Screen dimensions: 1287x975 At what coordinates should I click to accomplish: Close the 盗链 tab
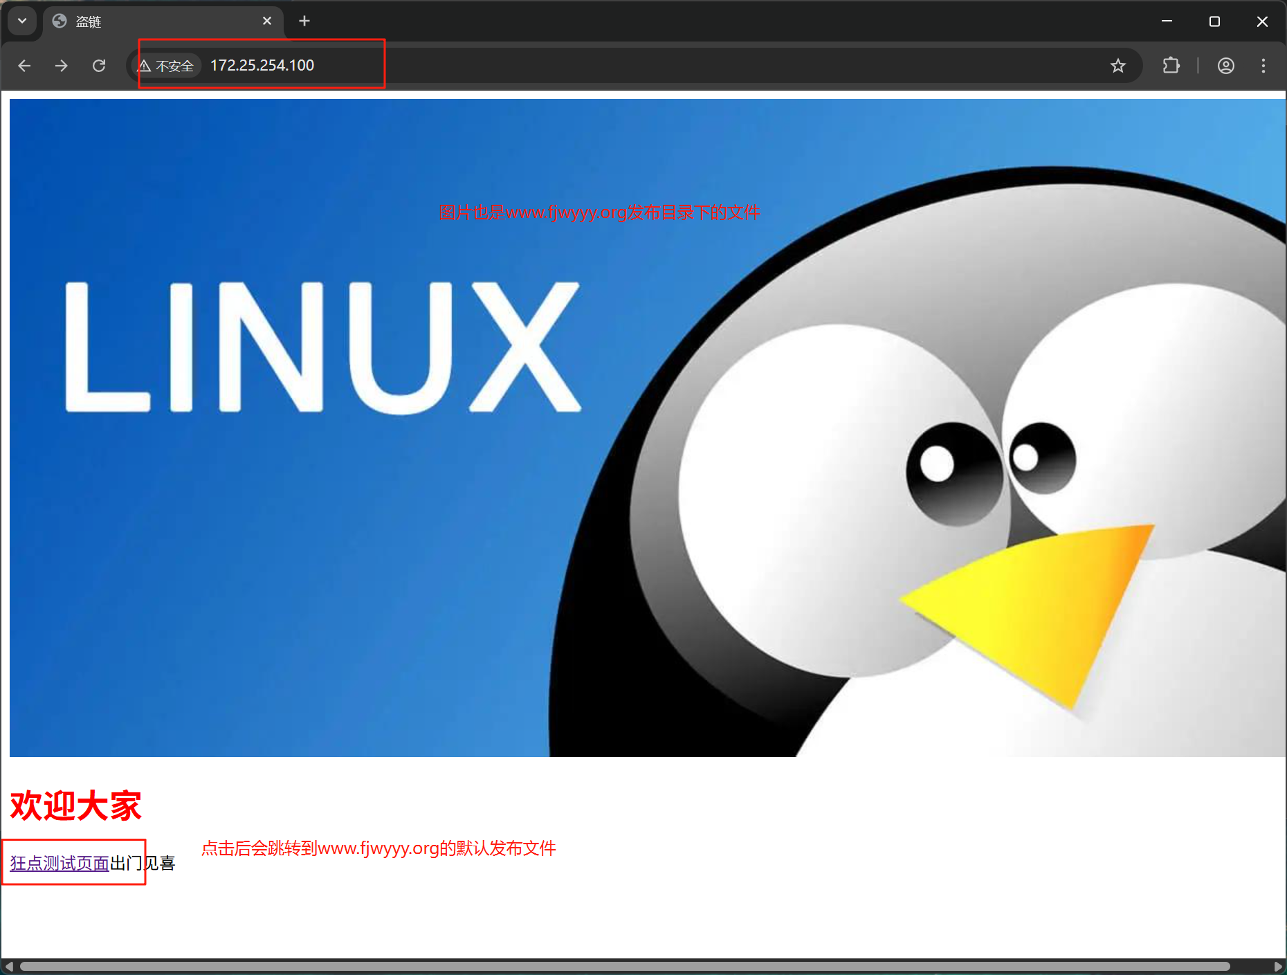click(x=267, y=21)
